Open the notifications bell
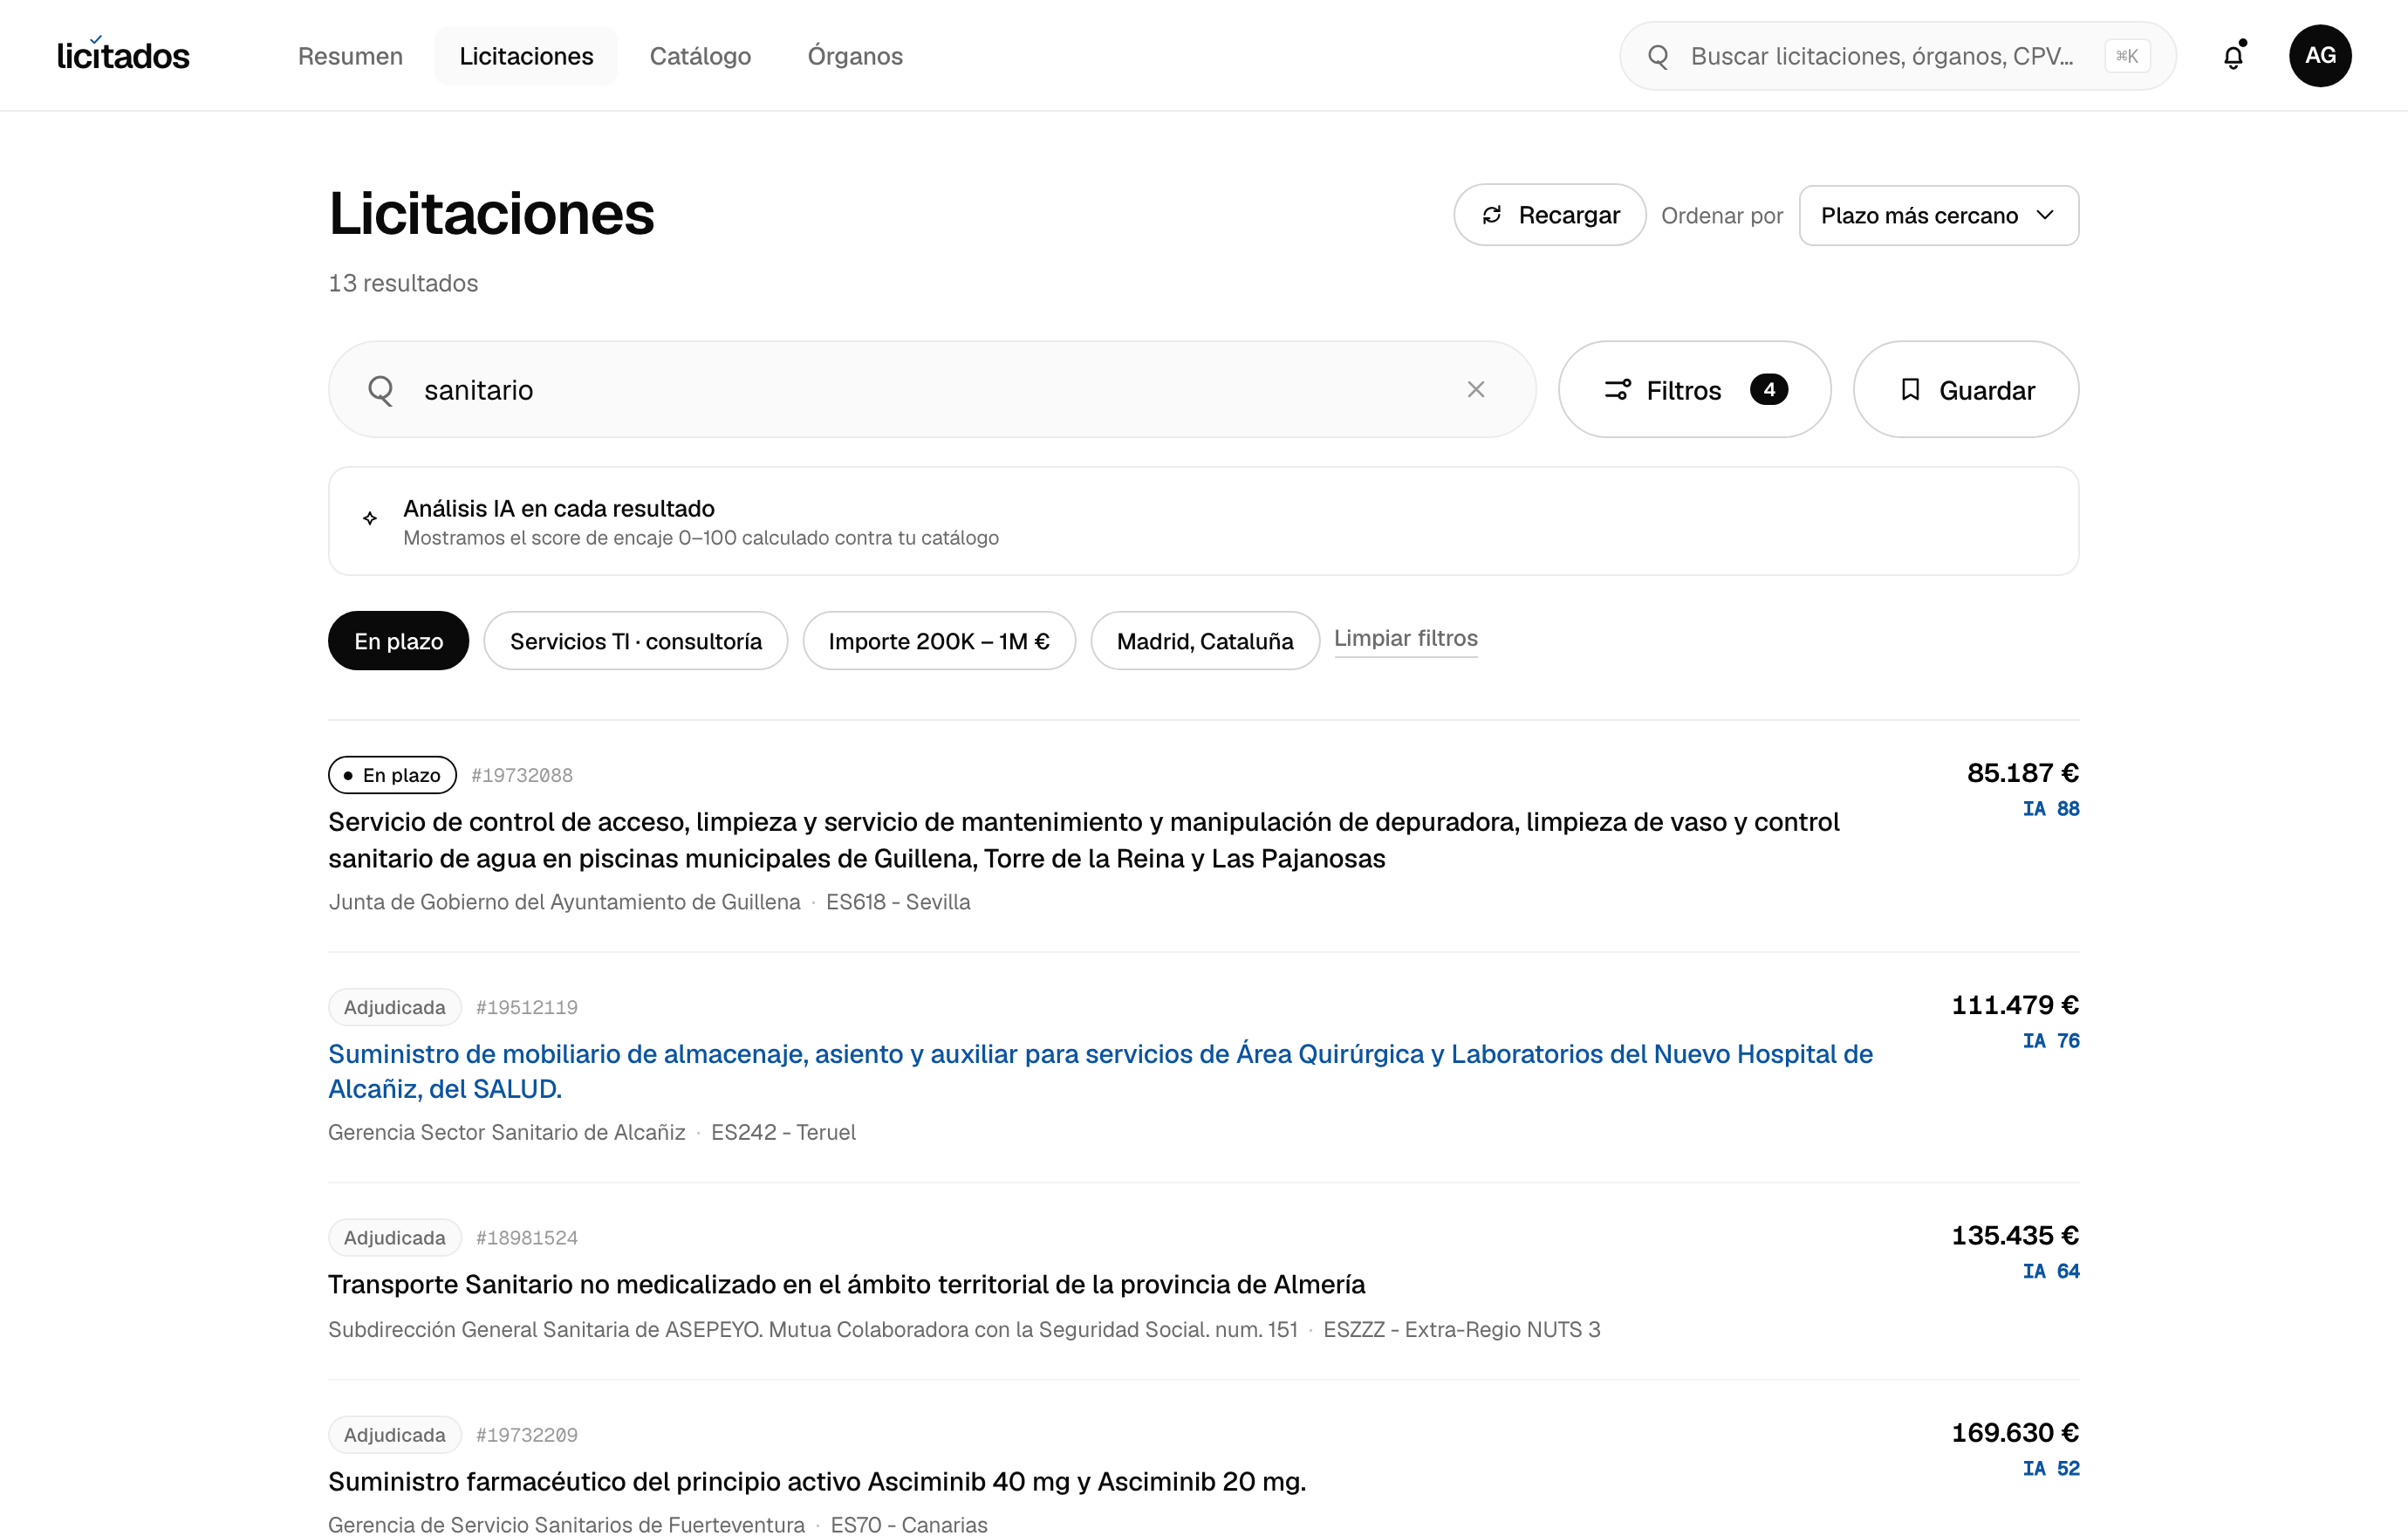The width and height of the screenshot is (2408, 1536). point(2233,56)
